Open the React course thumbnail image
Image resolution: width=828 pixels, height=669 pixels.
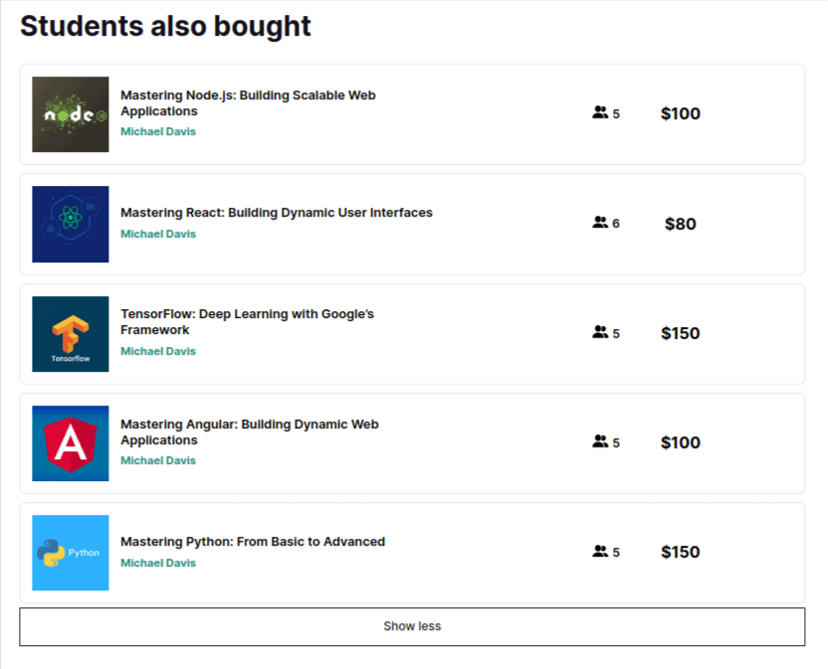(70, 224)
